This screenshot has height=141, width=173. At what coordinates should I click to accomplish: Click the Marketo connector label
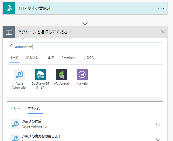coord(82,83)
